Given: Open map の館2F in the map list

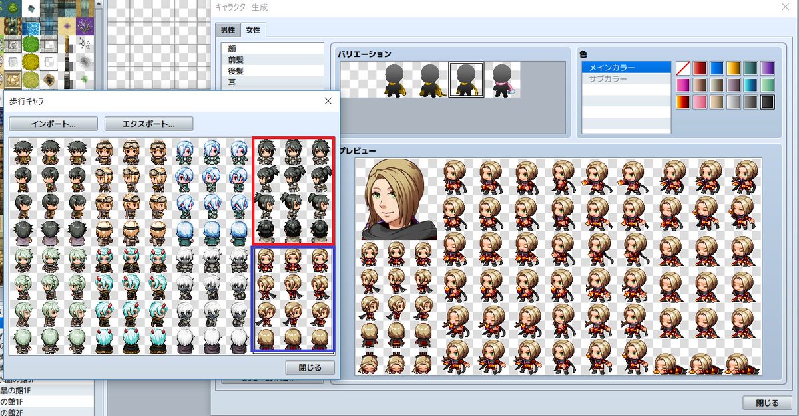Looking at the screenshot, I should point(47,412).
